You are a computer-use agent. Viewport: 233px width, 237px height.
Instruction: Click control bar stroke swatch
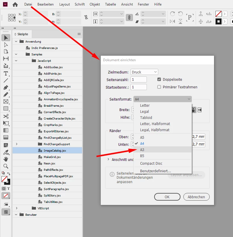[x=218, y=22]
